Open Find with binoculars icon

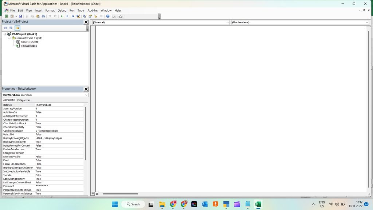coord(43,16)
